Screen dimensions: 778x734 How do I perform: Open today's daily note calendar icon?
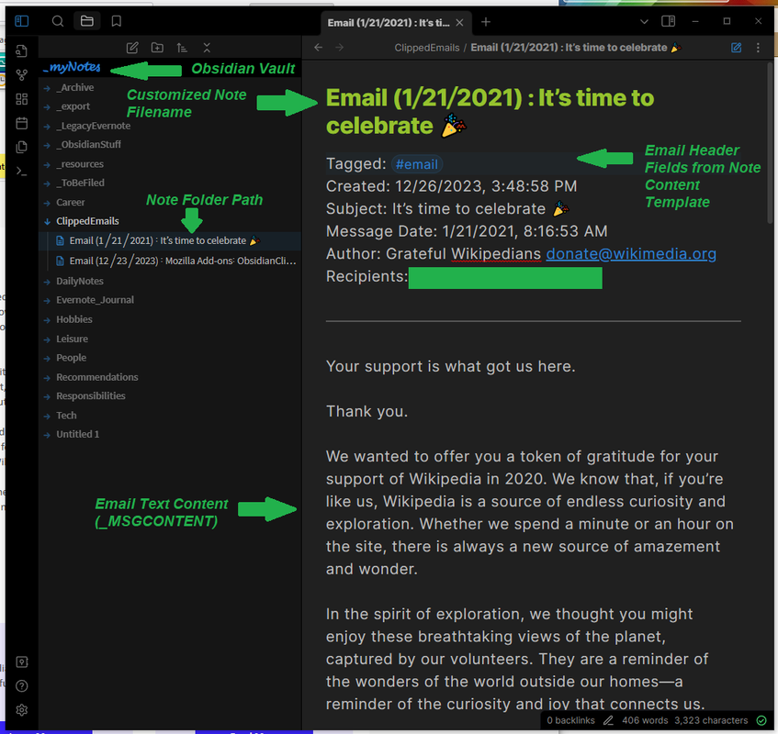(x=21, y=123)
